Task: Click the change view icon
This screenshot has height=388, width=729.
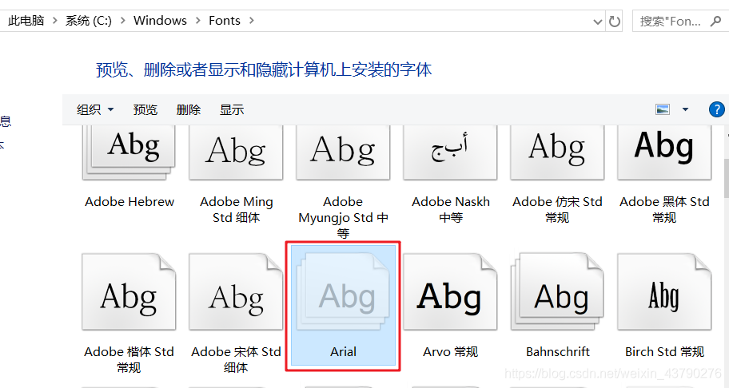Action: click(662, 109)
